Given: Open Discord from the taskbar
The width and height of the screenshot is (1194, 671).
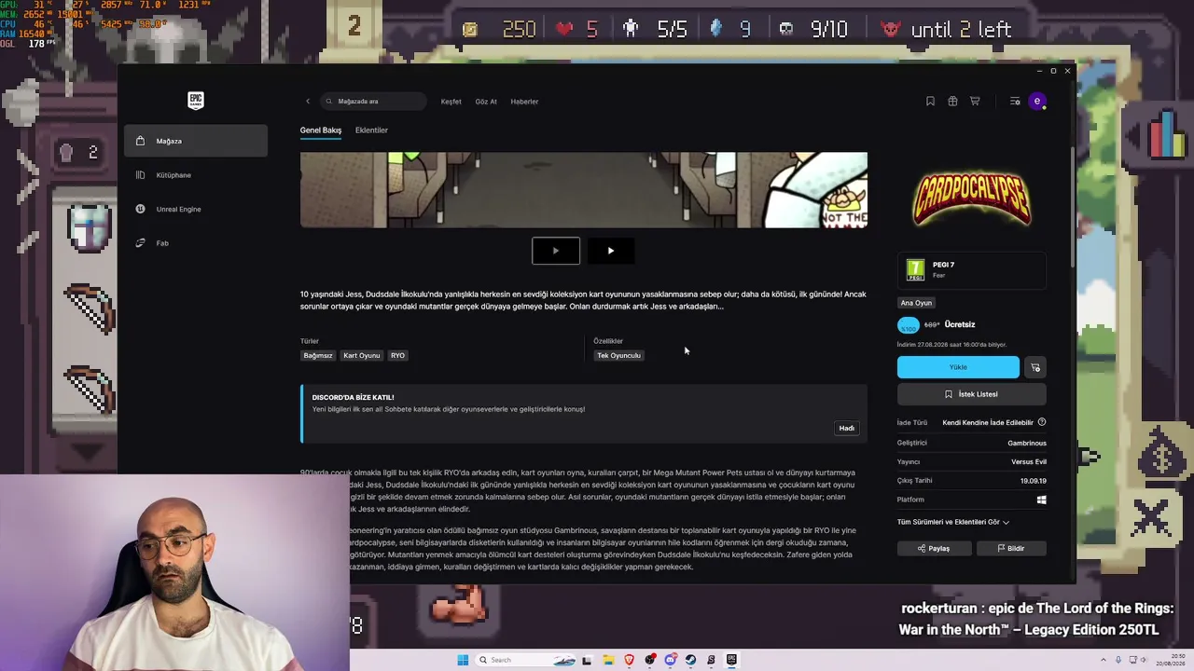Looking at the screenshot, I should pyautogui.click(x=671, y=660).
